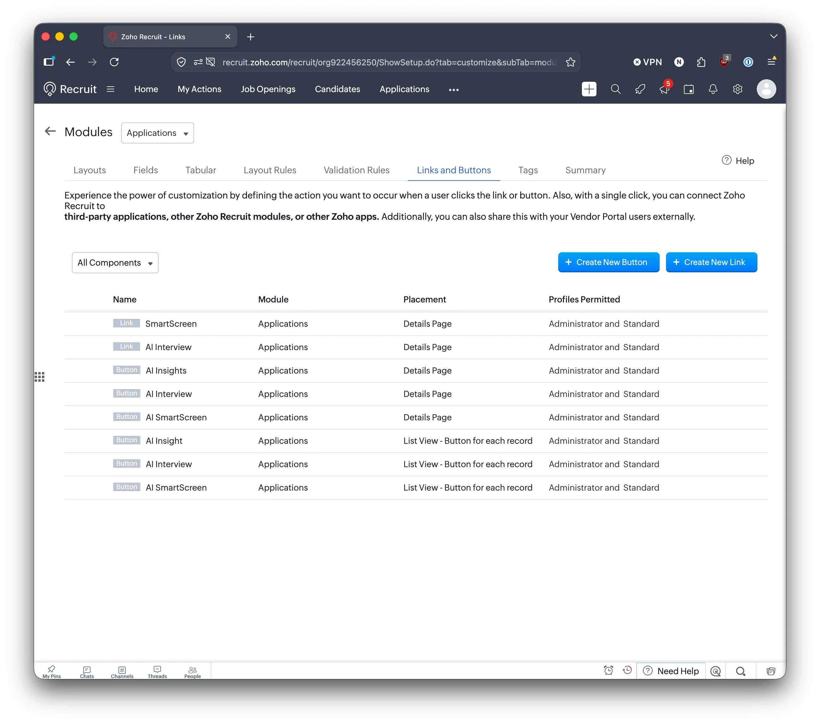
Task: Switch to the Layouts tab
Action: pyautogui.click(x=90, y=170)
